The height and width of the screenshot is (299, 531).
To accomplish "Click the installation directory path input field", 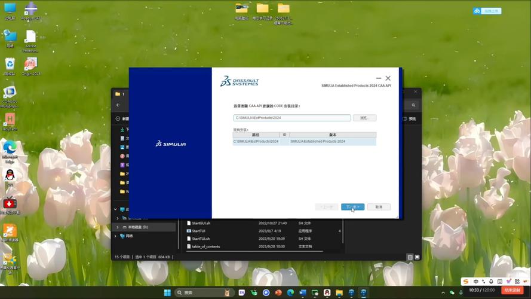I will tap(291, 118).
